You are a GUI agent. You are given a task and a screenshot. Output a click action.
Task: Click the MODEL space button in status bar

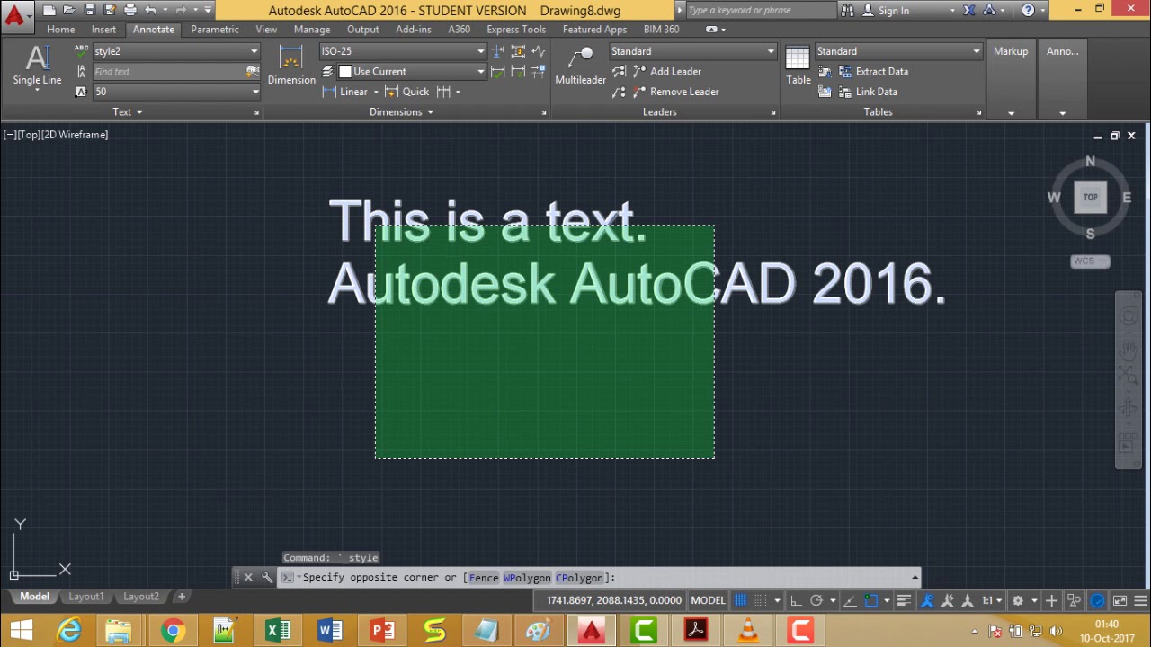[x=708, y=600]
